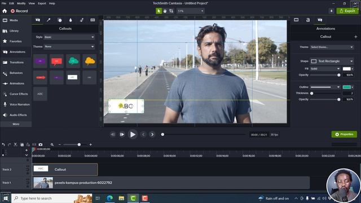Open the Media panel
Screen dimensions: 361x203
click(x=16, y=20)
